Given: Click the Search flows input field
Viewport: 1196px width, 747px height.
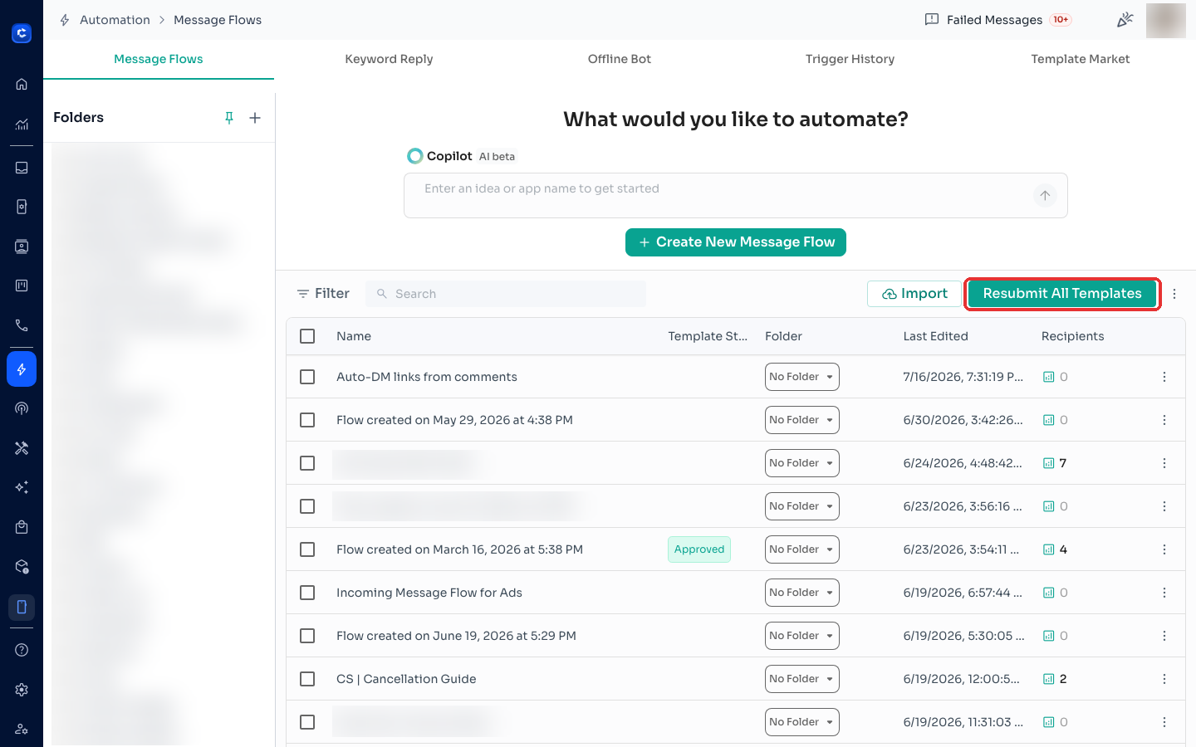Looking at the screenshot, I should [x=506, y=294].
